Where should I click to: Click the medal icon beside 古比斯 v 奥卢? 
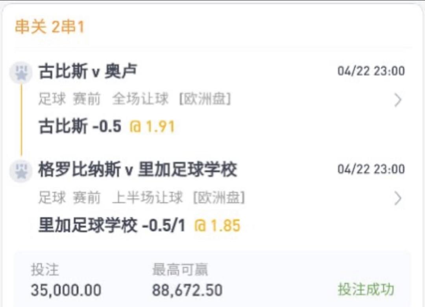[x=21, y=73]
